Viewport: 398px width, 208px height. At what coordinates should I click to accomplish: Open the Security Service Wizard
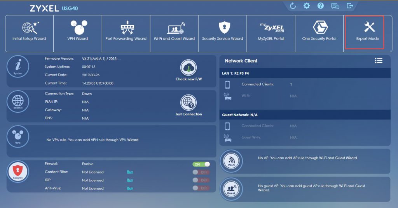(x=223, y=33)
